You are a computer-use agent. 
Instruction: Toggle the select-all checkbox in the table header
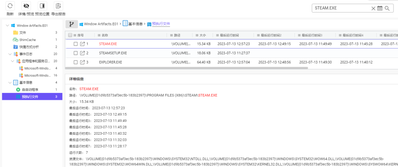[70, 35]
